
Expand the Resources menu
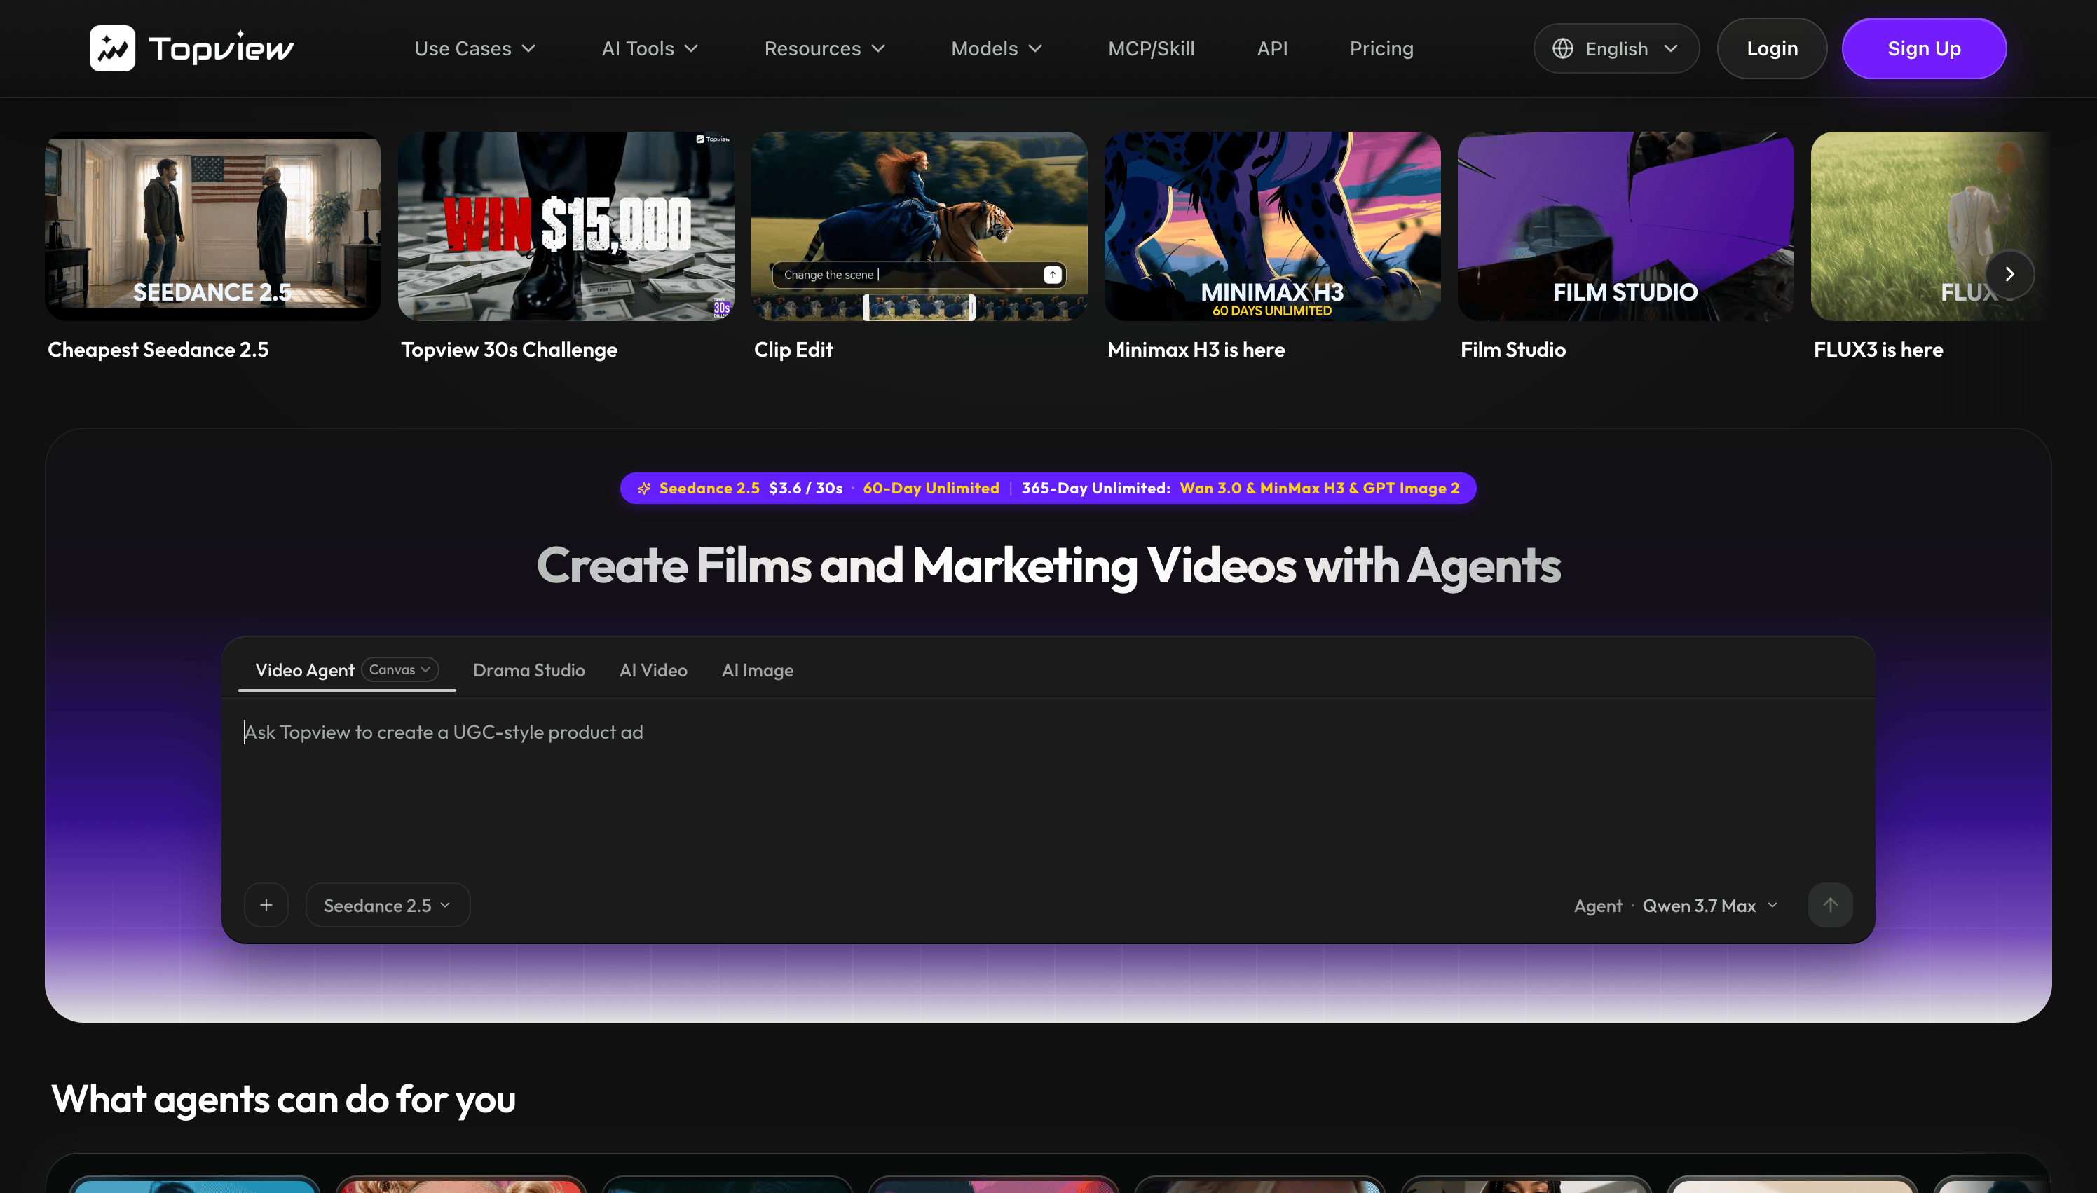click(x=825, y=48)
